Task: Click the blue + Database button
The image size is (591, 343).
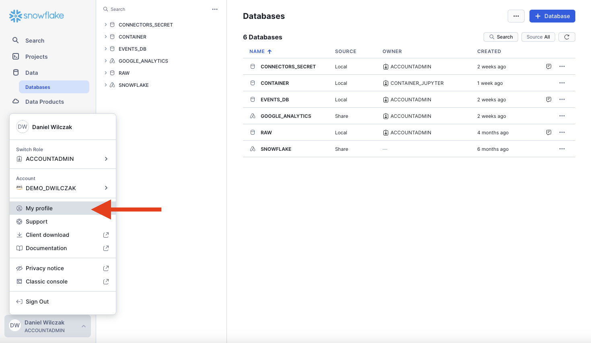Action: pyautogui.click(x=552, y=16)
